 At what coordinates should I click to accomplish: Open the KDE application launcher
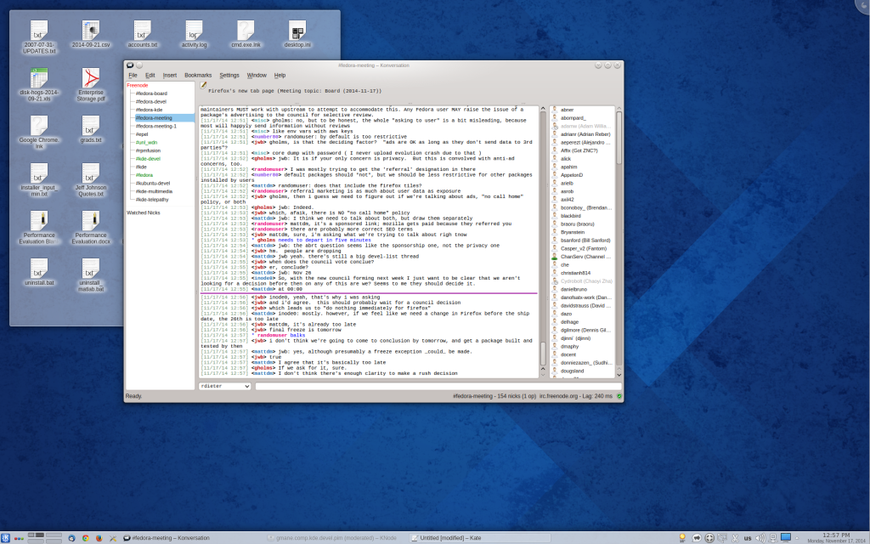[x=6, y=538]
